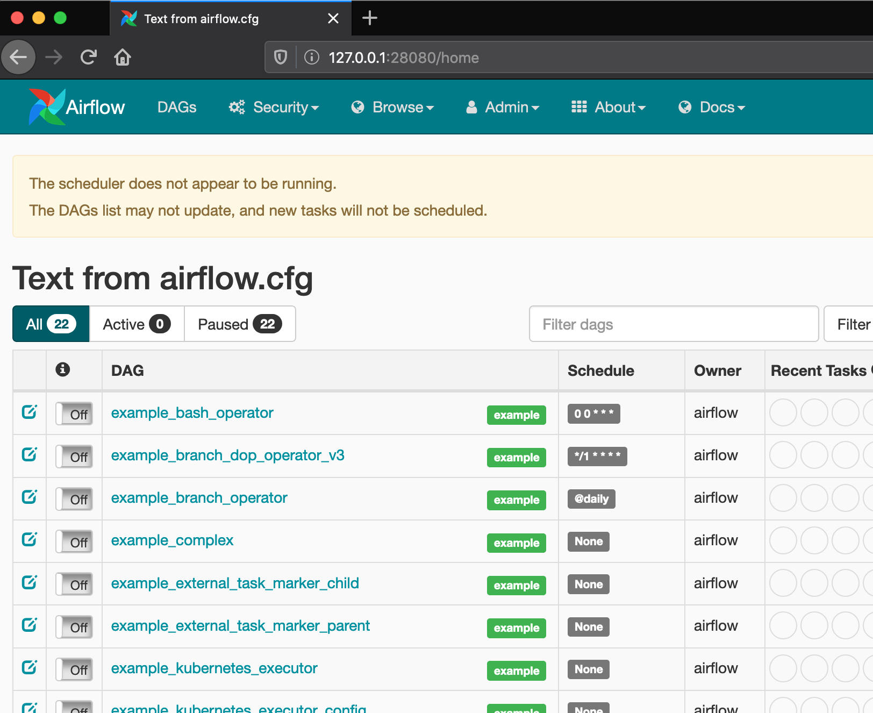The width and height of the screenshot is (873, 713).
Task: Click None schedule badge for example_complex
Action: tap(589, 541)
